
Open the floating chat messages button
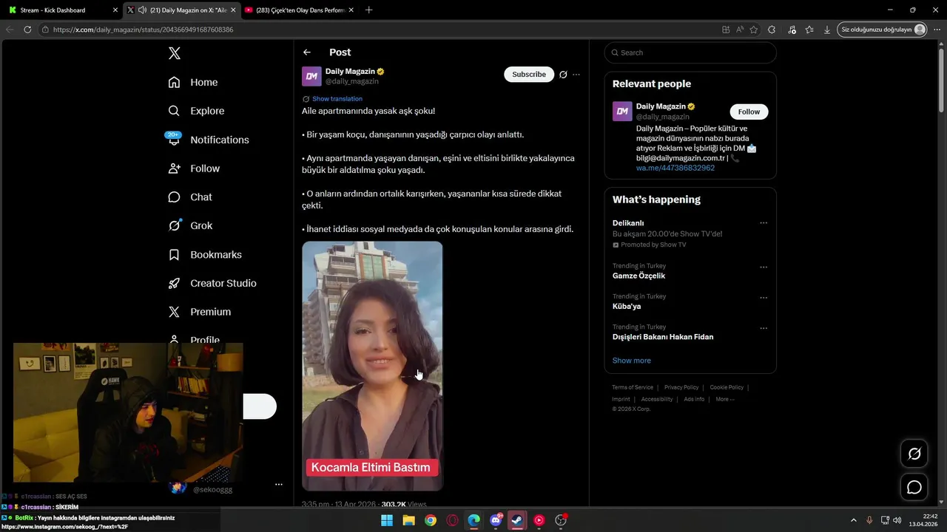[914, 487]
